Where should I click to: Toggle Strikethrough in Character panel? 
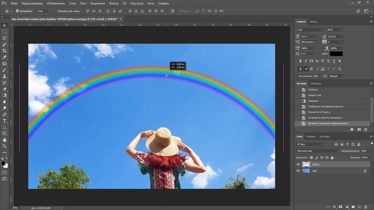[x=340, y=61]
